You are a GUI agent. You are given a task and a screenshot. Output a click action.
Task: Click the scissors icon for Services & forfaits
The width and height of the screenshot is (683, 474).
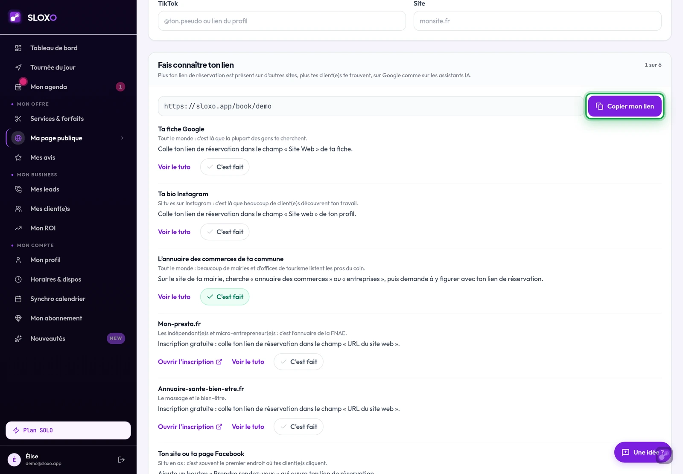18,119
